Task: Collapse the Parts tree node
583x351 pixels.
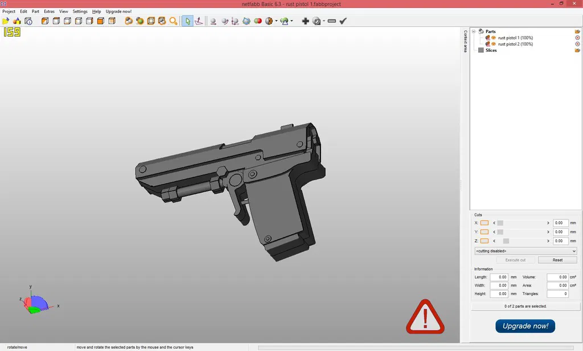Action: tap(474, 31)
